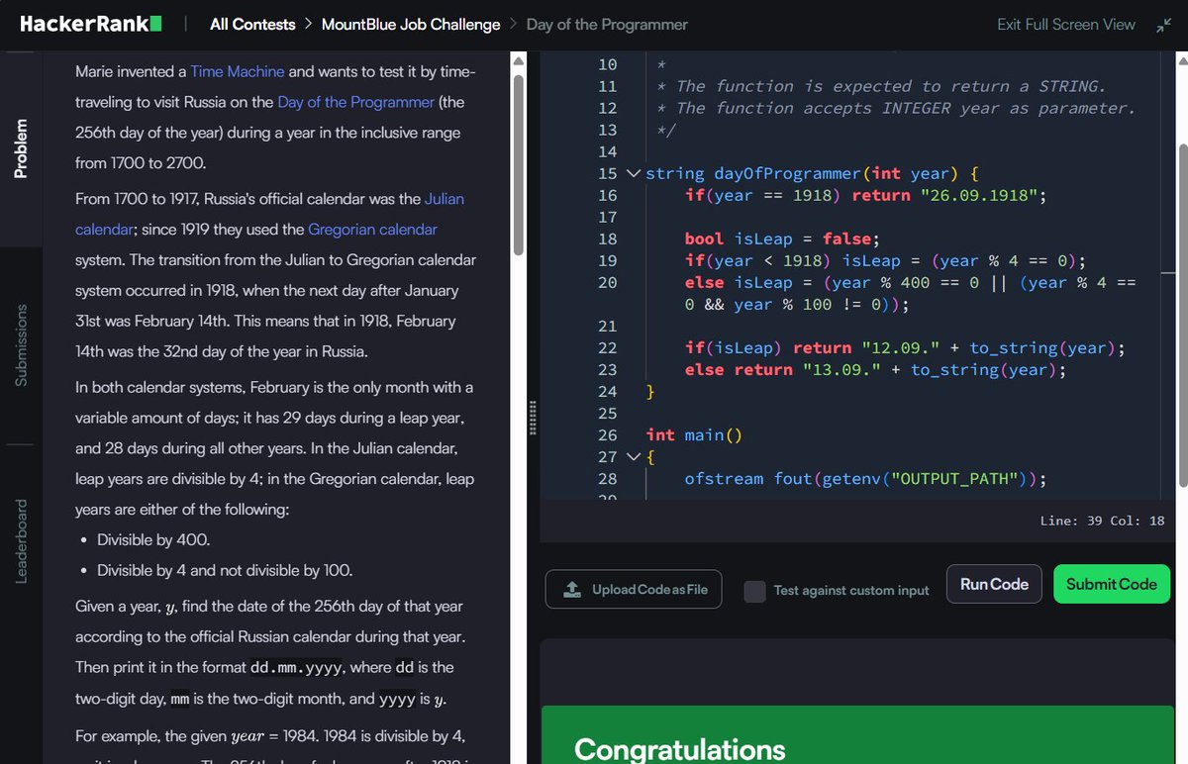The height and width of the screenshot is (764, 1188).
Task: Click the code editor vertical scrollbar thumb
Action: point(1182,315)
